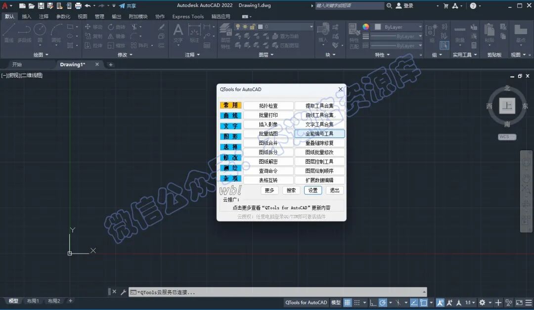
Task: Click 设置 button in QTools dialog
Action: coord(313,190)
